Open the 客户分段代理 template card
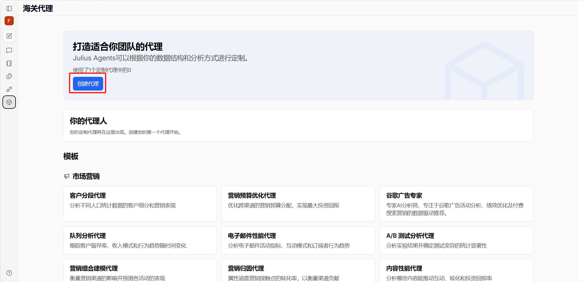583x282 pixels. click(x=140, y=204)
